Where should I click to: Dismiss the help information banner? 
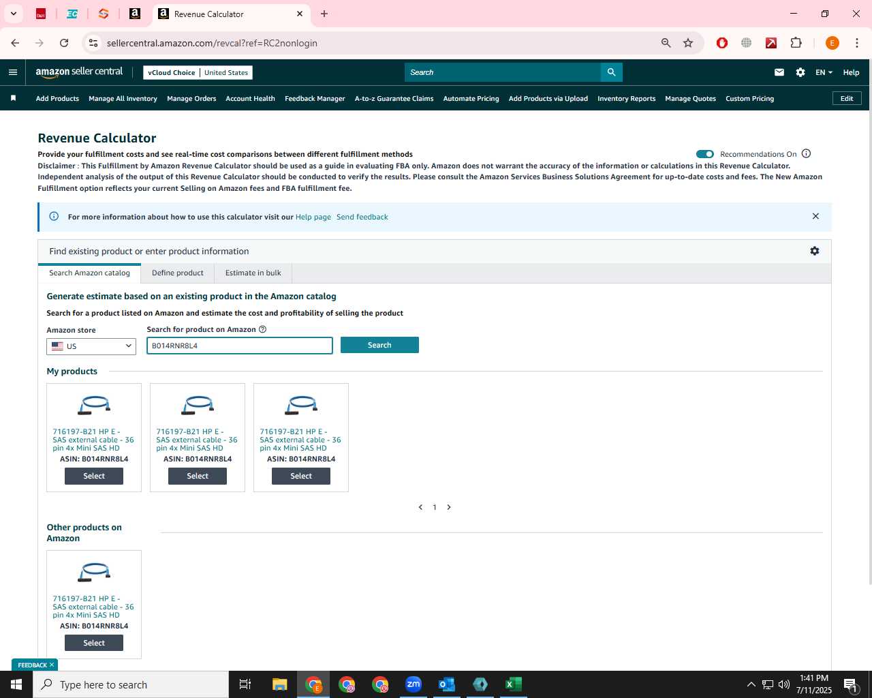pyautogui.click(x=815, y=216)
